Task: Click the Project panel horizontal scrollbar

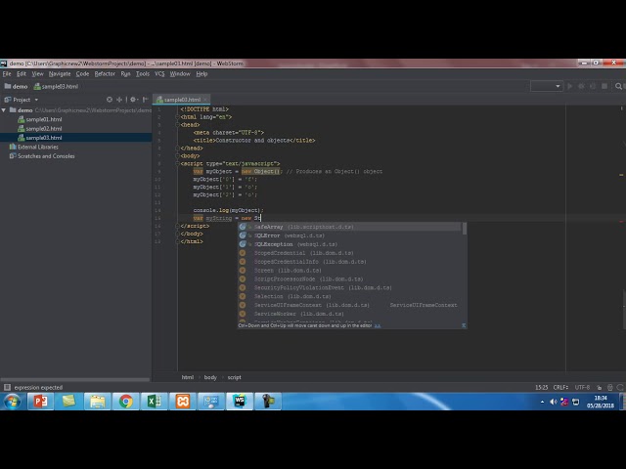Action: 75,379
